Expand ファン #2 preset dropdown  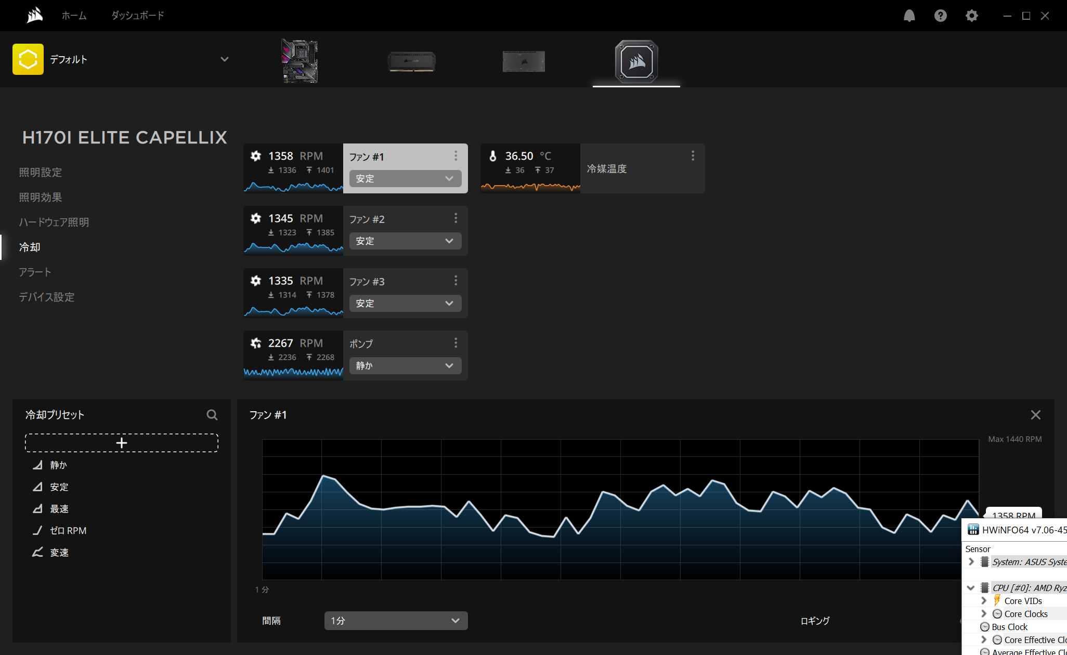[405, 241]
